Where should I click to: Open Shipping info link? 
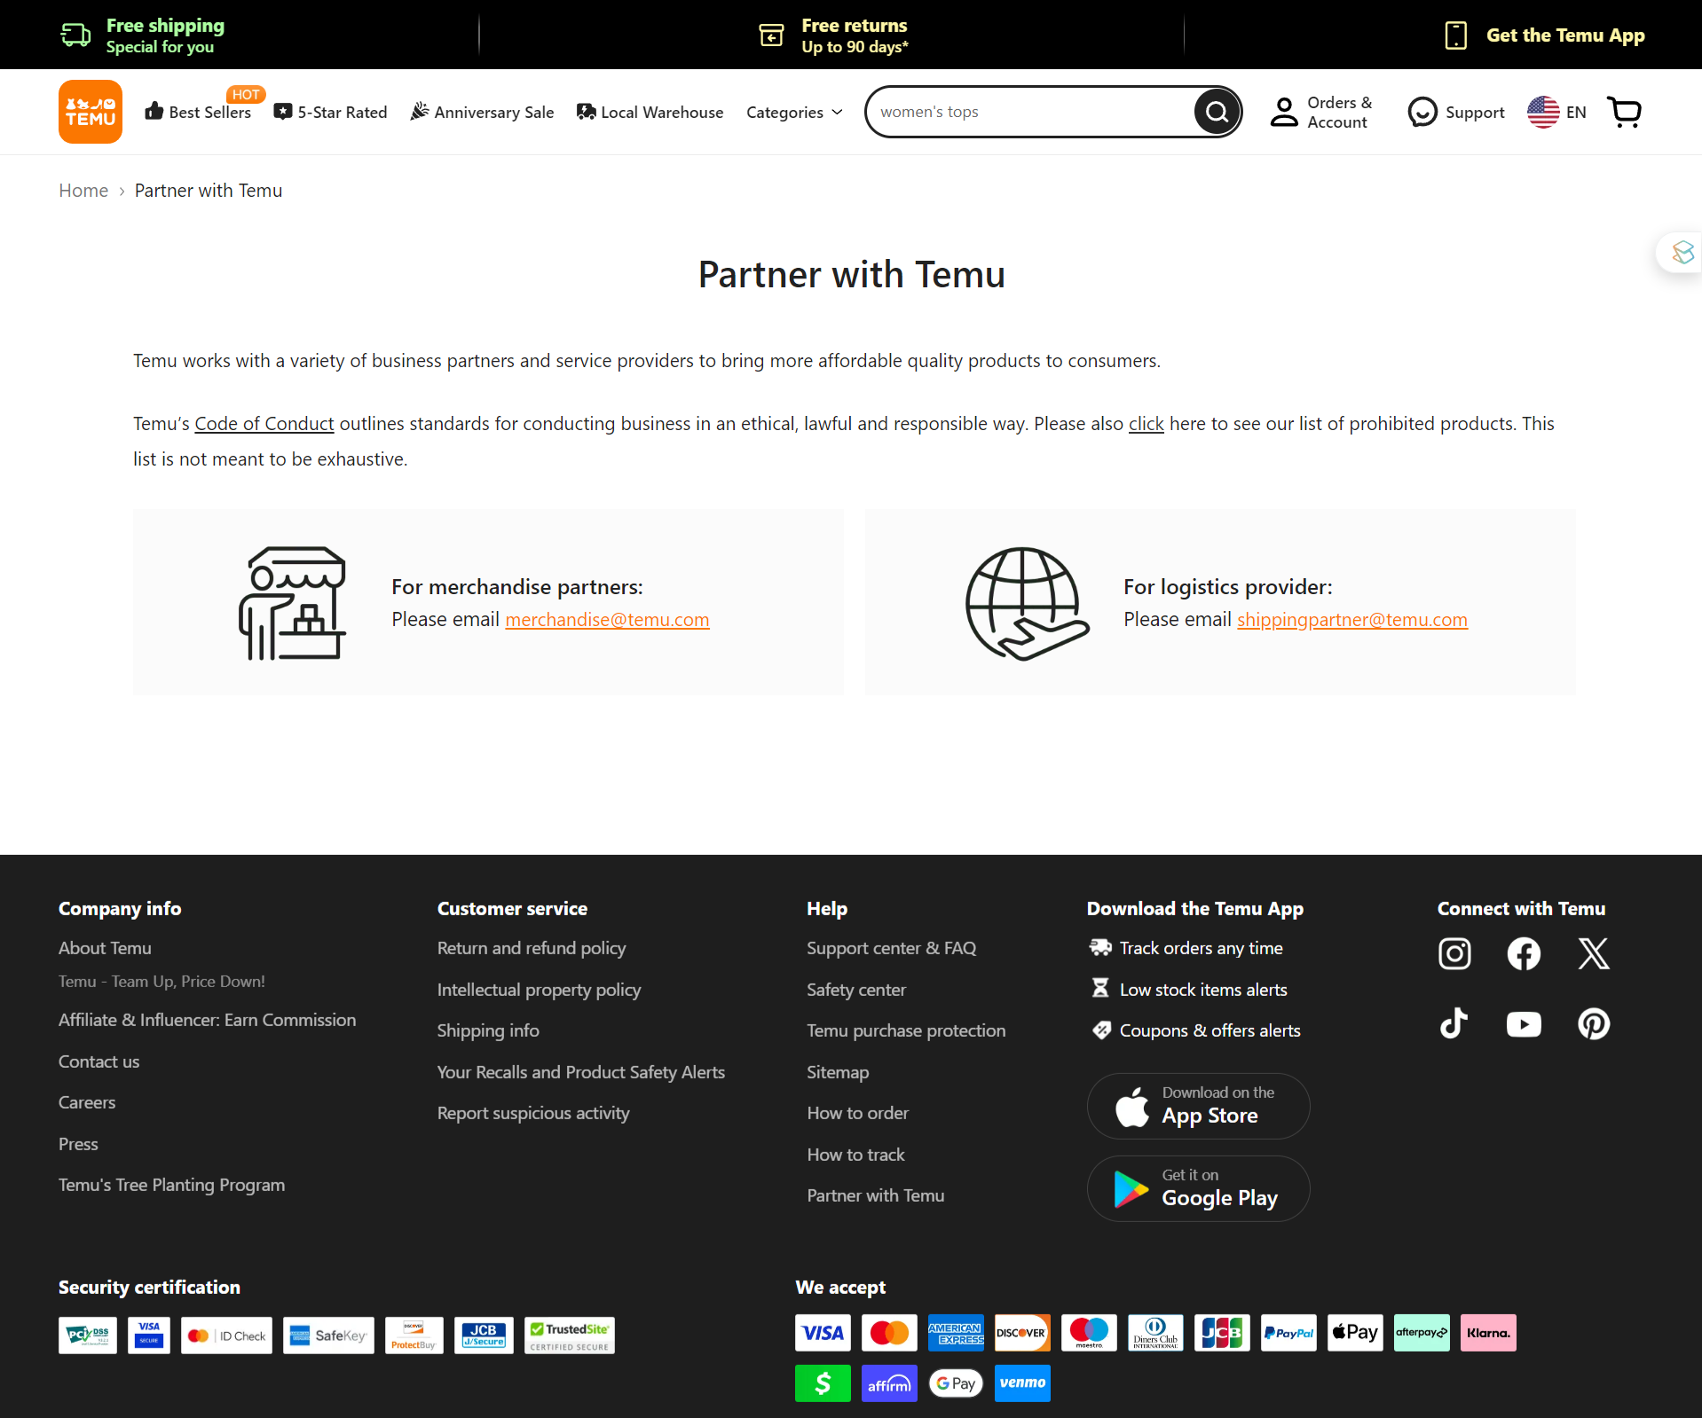tap(488, 1030)
